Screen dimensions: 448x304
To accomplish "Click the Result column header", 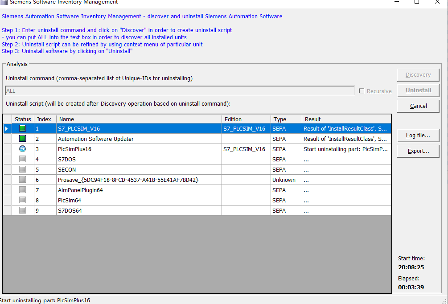I will coord(346,119).
